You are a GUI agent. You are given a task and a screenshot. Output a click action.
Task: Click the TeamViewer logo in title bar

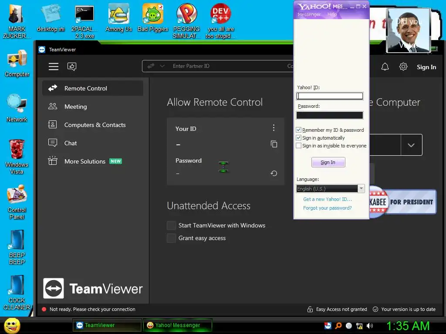(42, 50)
